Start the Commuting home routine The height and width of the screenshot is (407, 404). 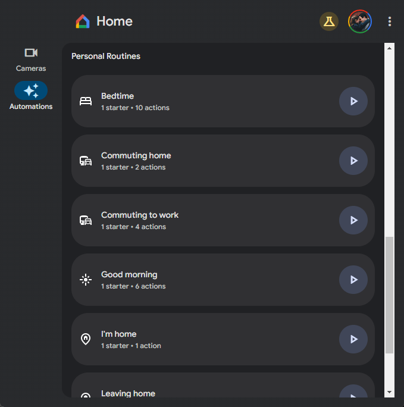[353, 161]
